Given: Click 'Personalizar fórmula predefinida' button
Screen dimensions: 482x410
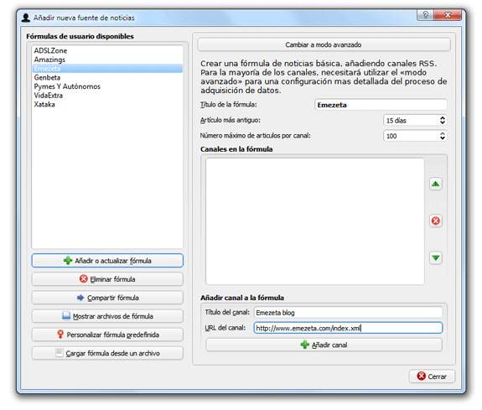Looking at the screenshot, I should [107, 335].
